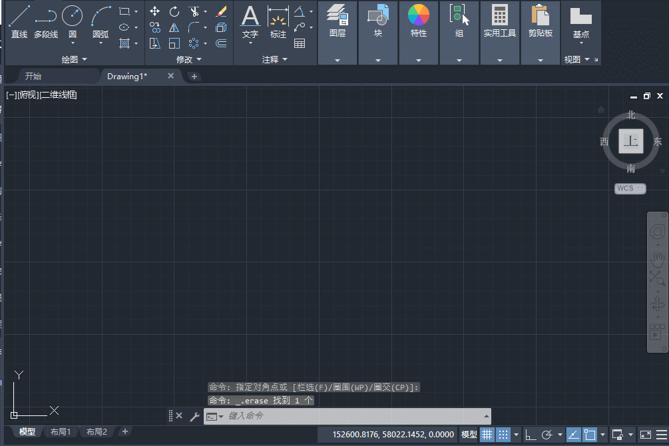Select the Mirror tool icon
Screen dimensions: 669x446
[x=174, y=28]
